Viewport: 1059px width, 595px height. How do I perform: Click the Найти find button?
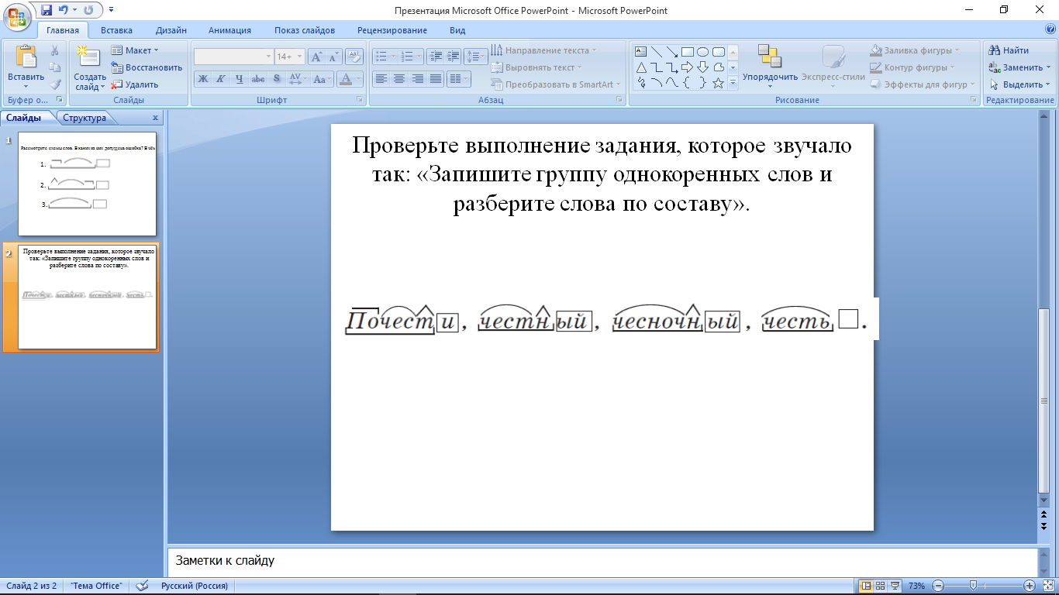pos(1009,50)
